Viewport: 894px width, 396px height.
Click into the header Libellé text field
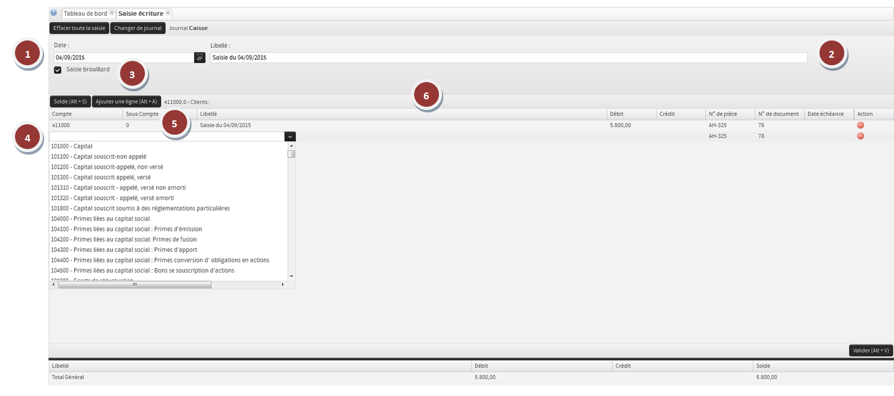coord(509,58)
